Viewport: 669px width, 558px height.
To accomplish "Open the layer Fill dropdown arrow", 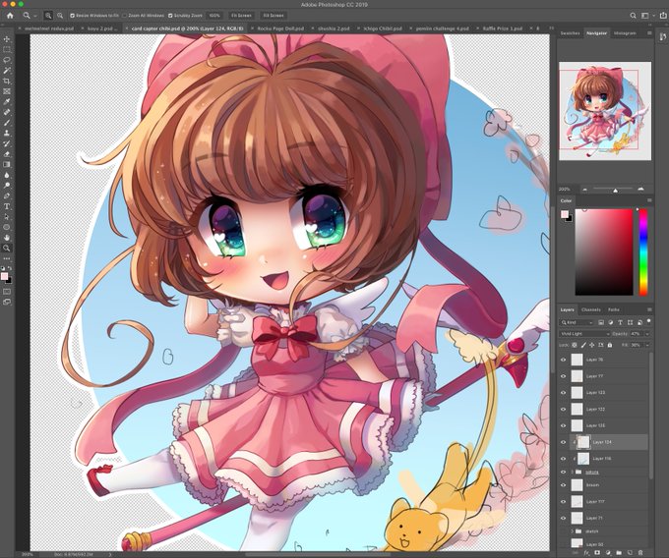I will 647,345.
